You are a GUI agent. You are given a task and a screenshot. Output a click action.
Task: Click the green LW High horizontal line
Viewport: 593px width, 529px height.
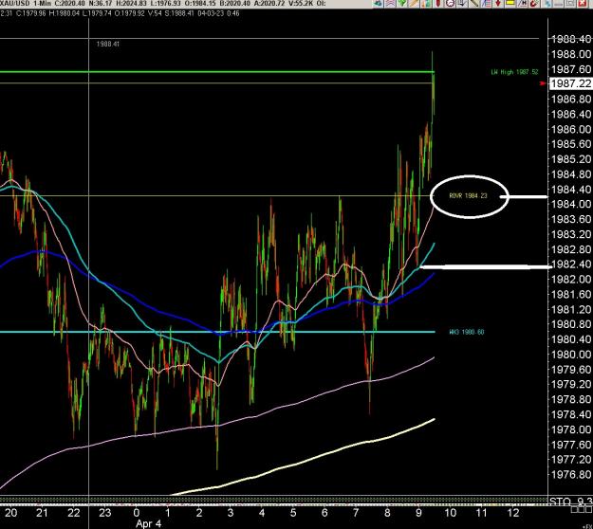217,72
